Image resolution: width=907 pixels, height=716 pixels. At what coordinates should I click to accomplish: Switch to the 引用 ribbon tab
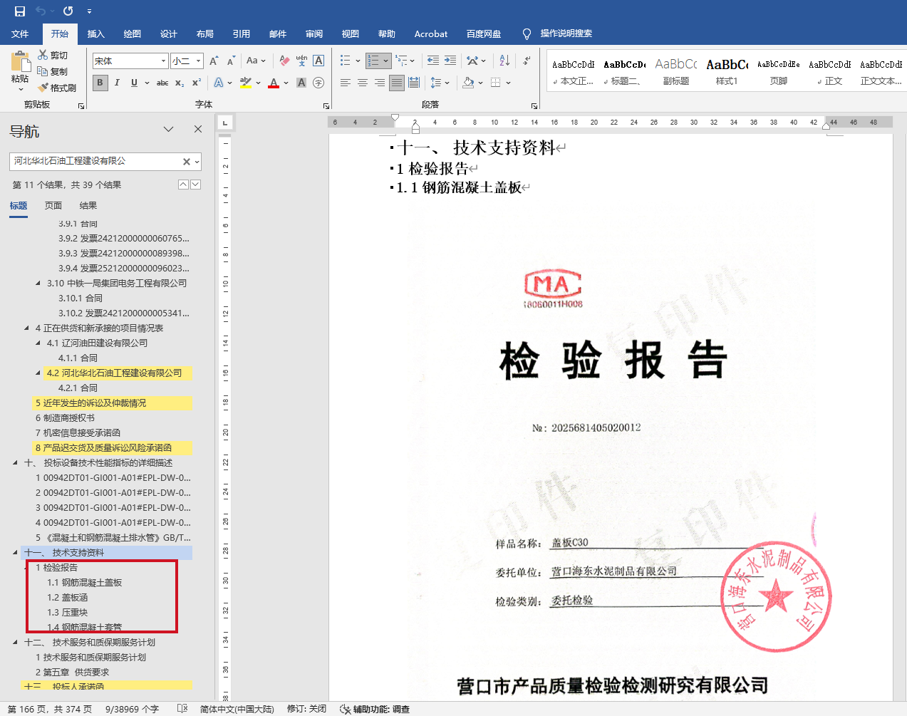coord(242,33)
